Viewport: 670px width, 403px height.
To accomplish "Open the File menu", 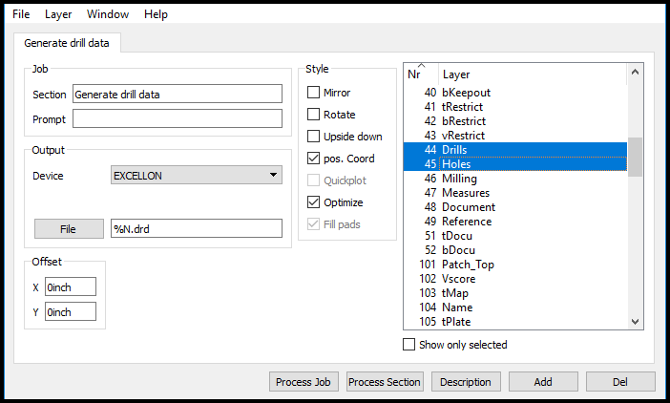I will [21, 14].
